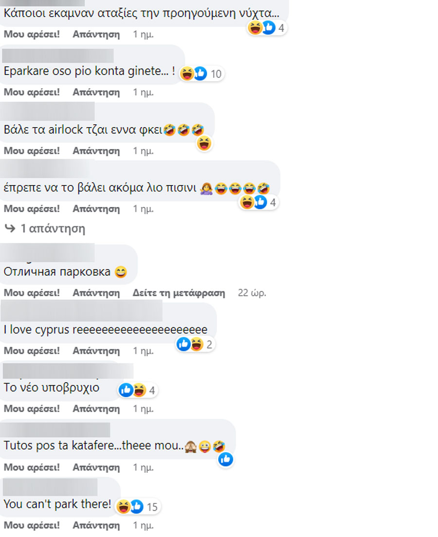This screenshot has width=438, height=537.
Task: Click timestamp "1 ημ." under "You can't park there!"
Action: pyautogui.click(x=143, y=525)
